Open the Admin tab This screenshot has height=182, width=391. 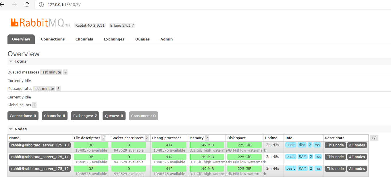point(167,39)
